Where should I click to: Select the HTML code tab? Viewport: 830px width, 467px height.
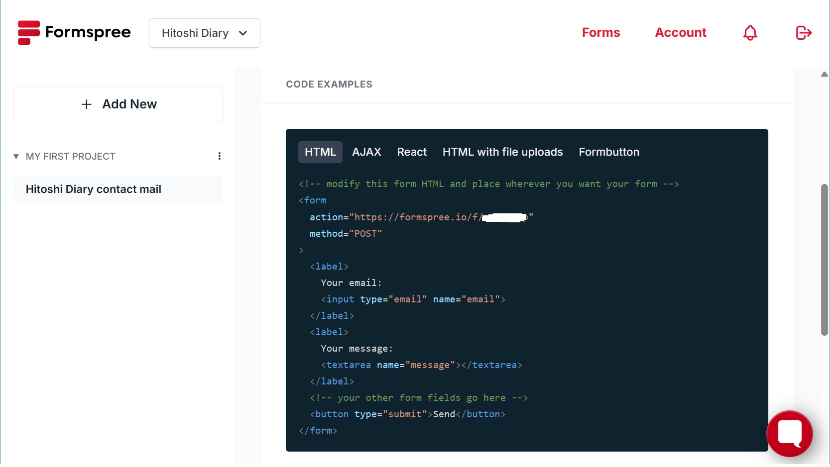point(320,152)
